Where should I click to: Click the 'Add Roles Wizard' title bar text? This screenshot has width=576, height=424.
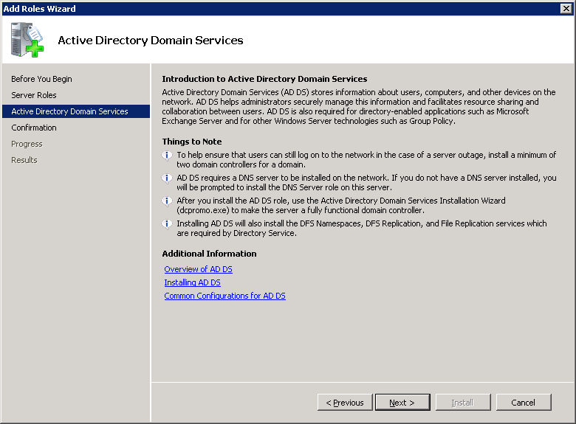(x=39, y=9)
